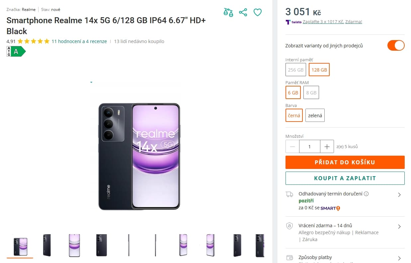Open the product comparison scales icon
Image resolution: width=411 pixels, height=263 pixels.
(228, 12)
